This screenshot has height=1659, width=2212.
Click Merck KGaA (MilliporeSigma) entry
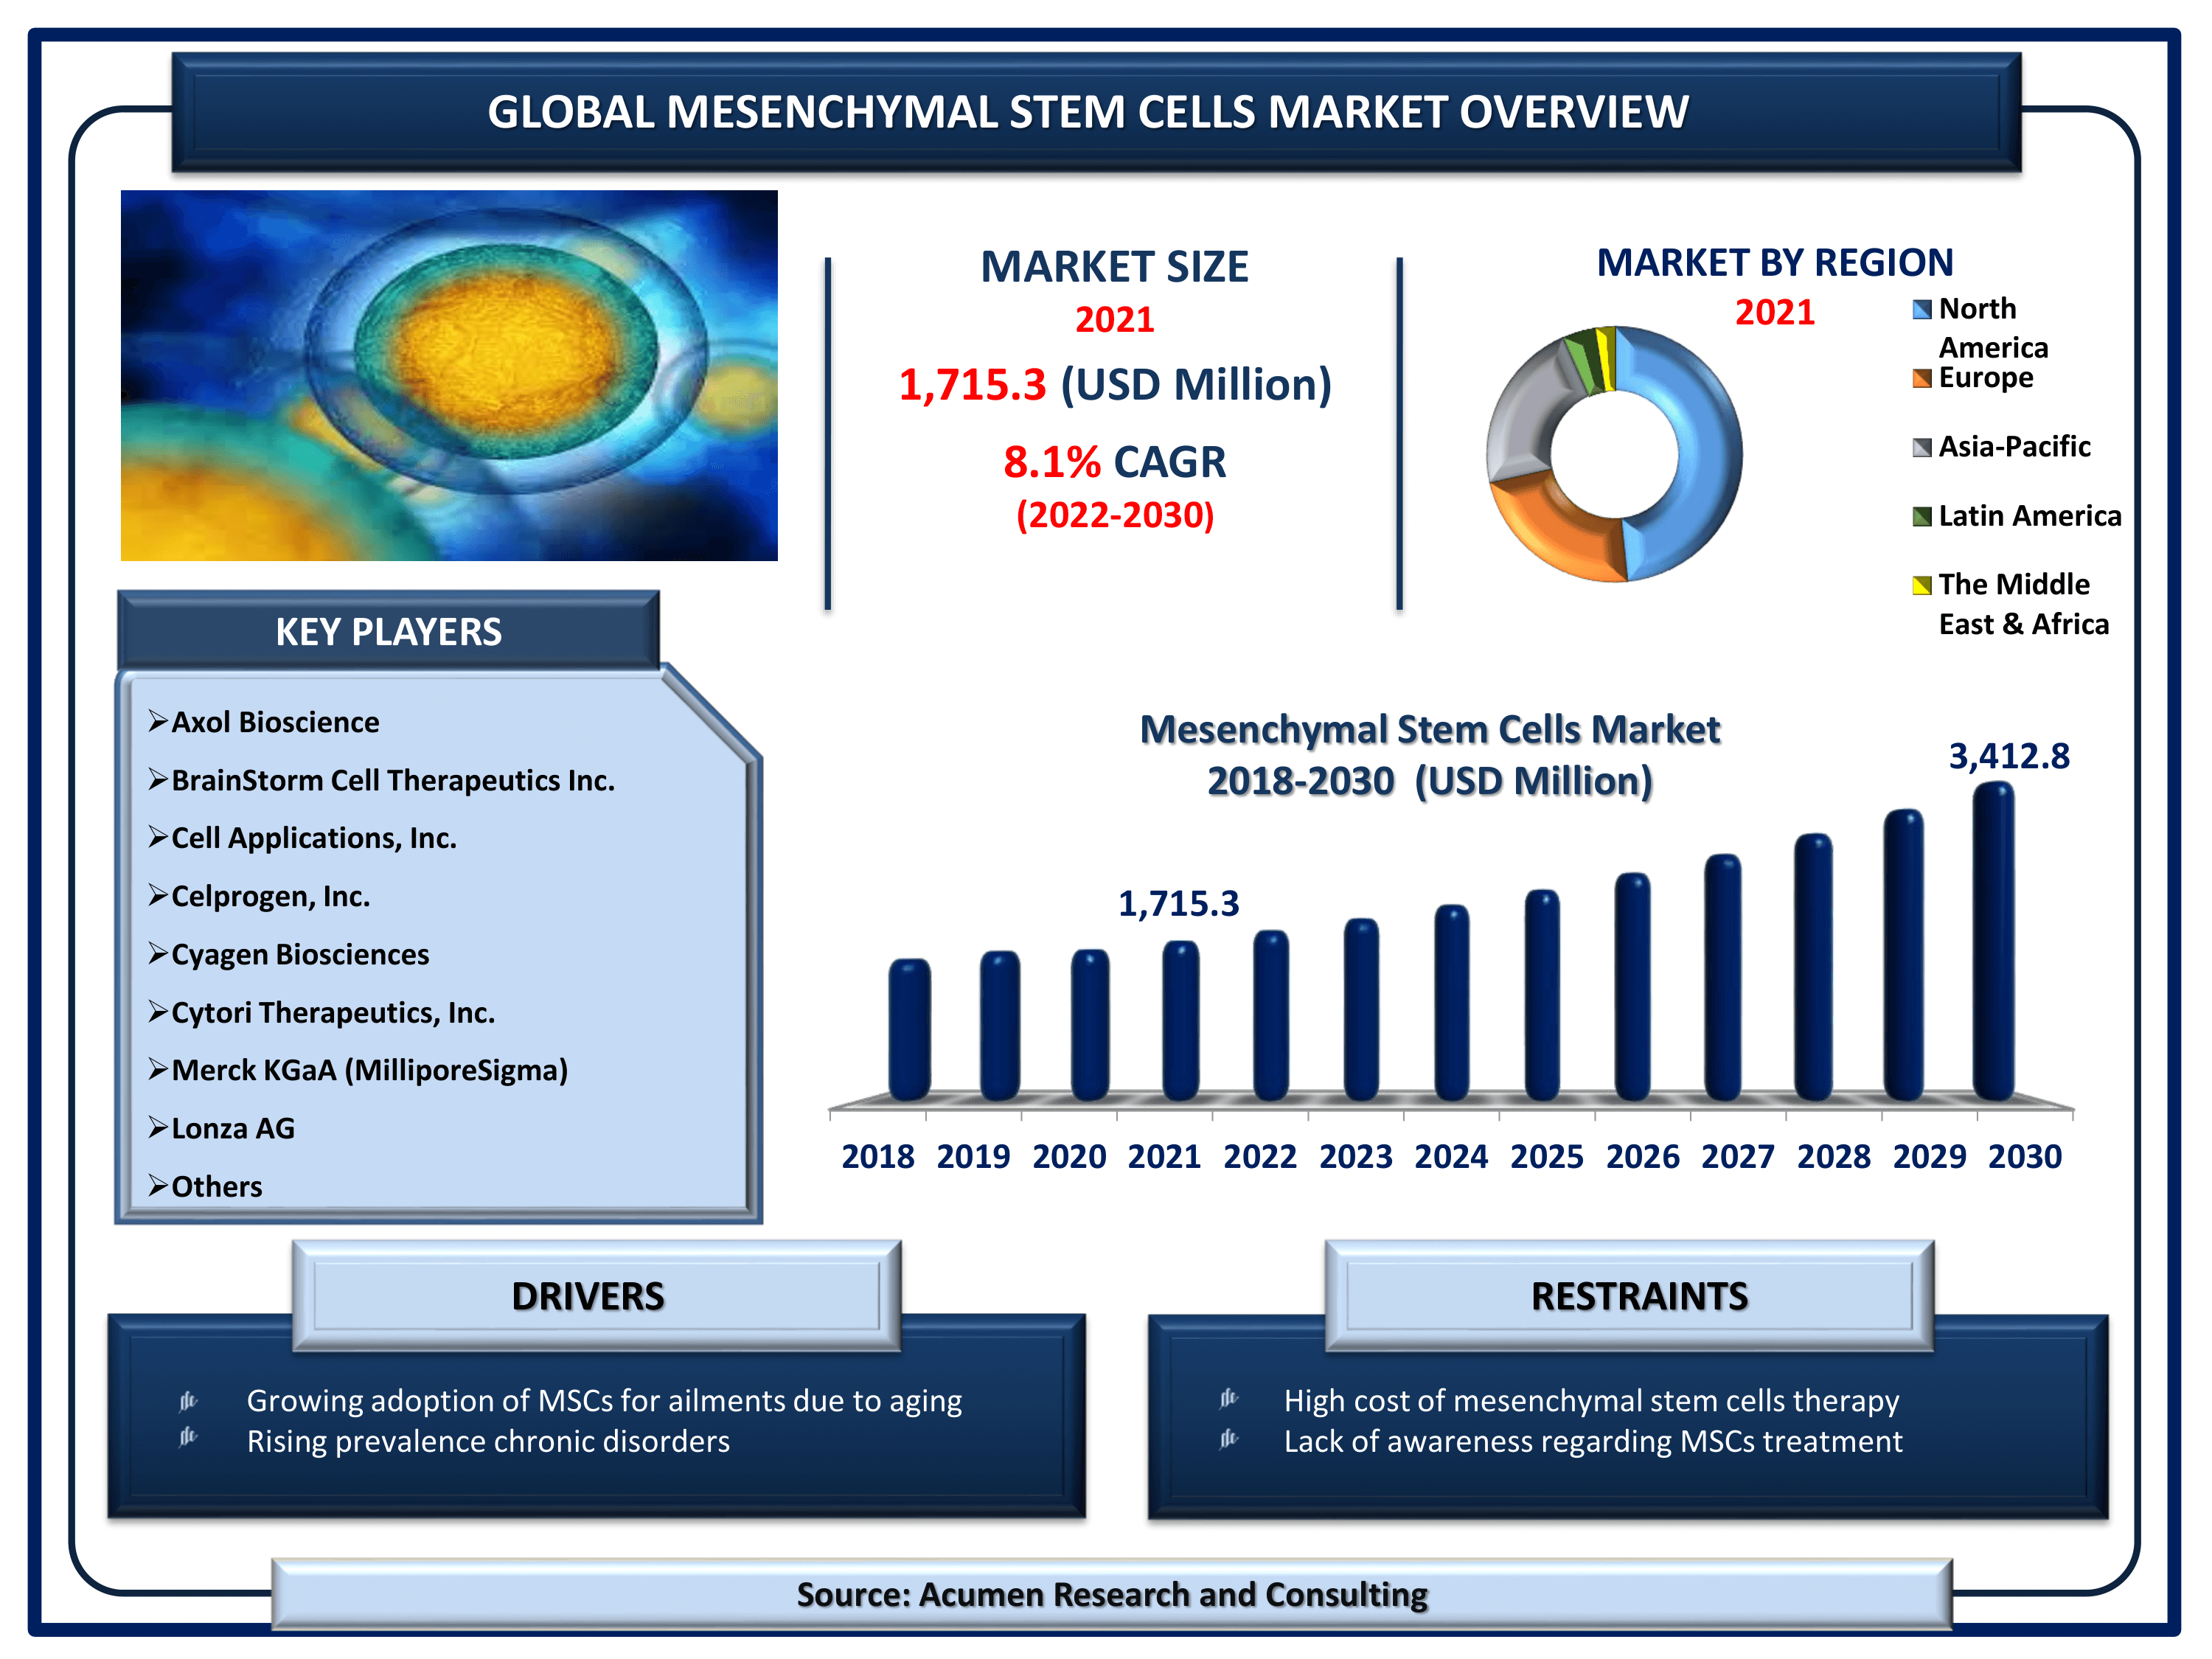click(370, 1070)
